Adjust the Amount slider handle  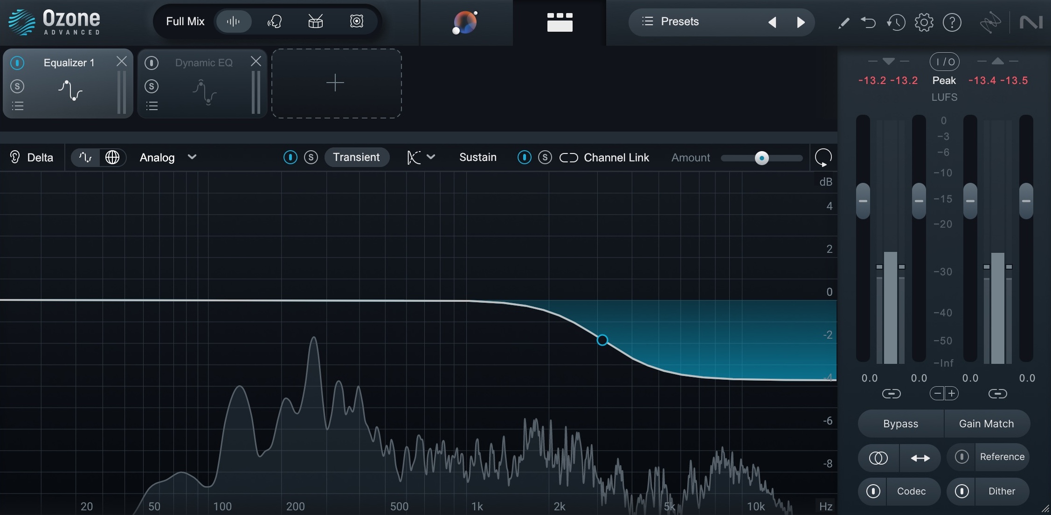pos(761,158)
